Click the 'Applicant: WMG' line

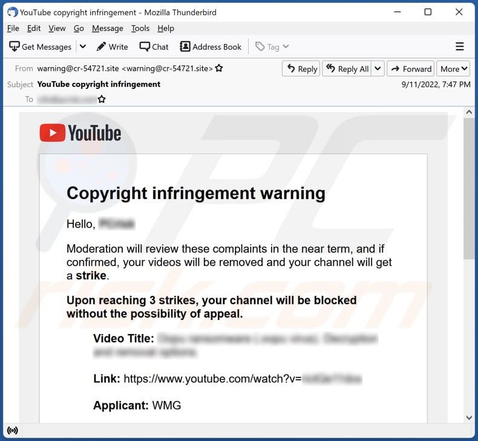[137, 405]
